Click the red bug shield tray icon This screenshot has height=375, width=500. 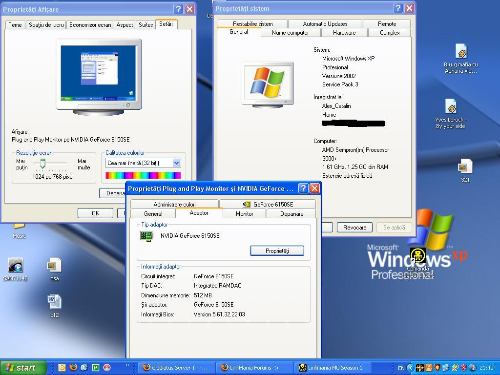437,368
